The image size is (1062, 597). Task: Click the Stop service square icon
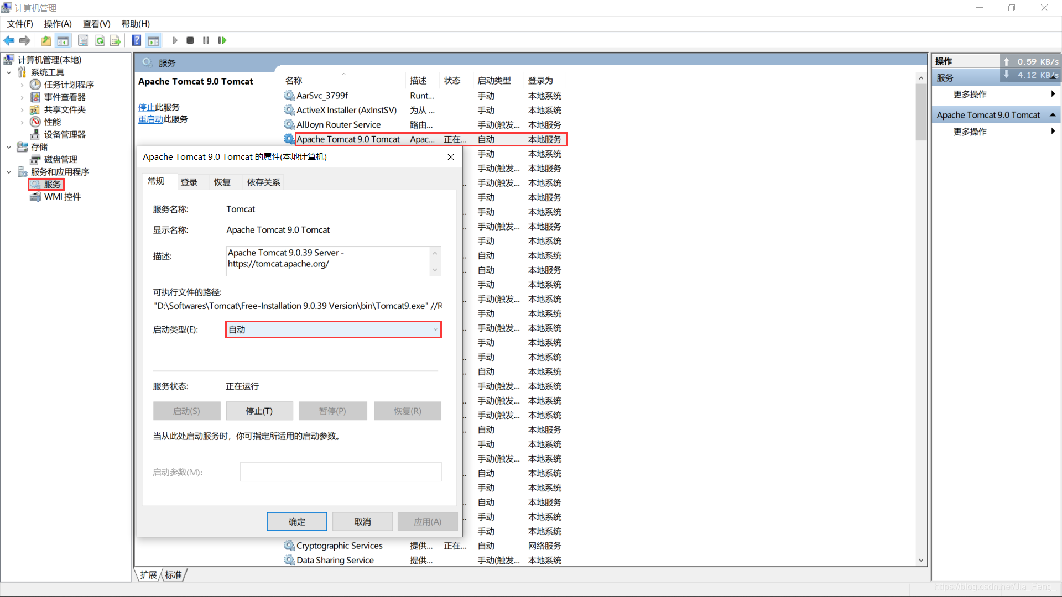point(190,40)
